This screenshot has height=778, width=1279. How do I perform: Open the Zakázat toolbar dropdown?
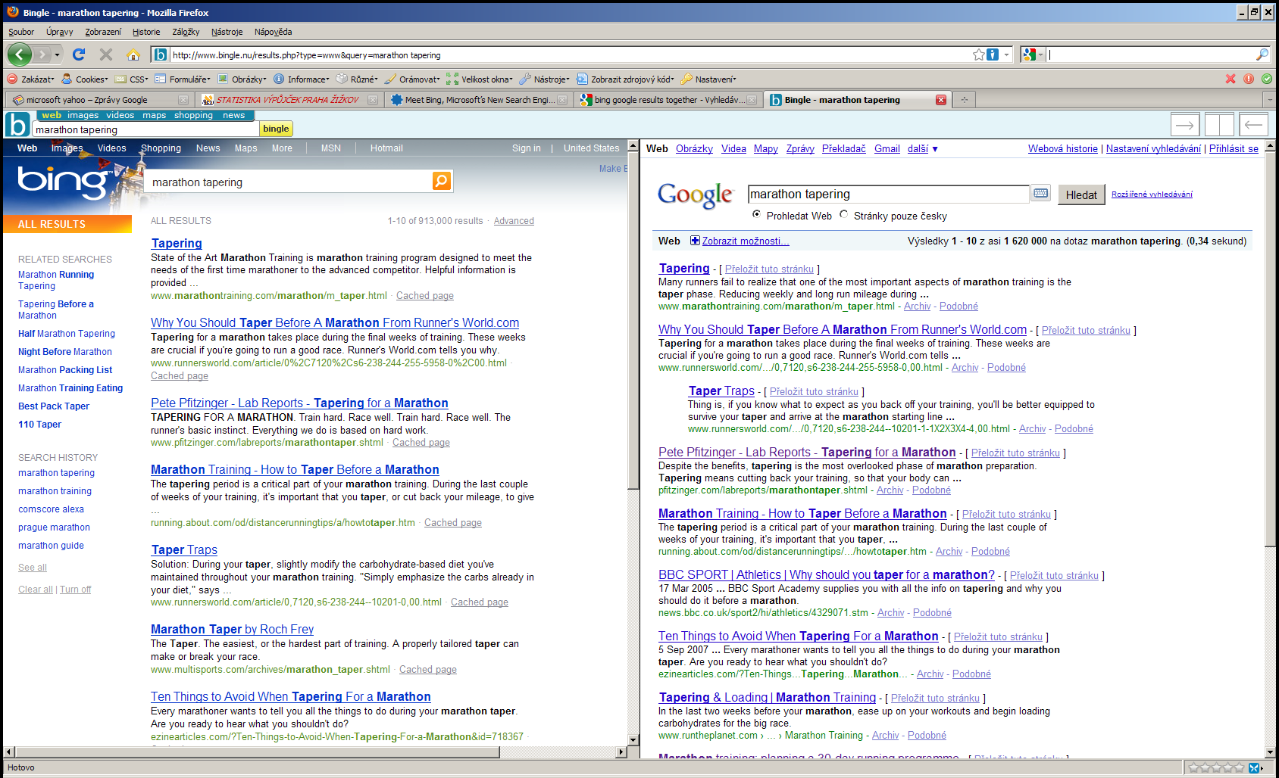31,79
